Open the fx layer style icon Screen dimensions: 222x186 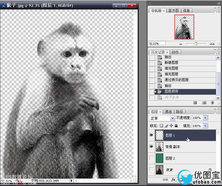pyautogui.click(x=174, y=180)
